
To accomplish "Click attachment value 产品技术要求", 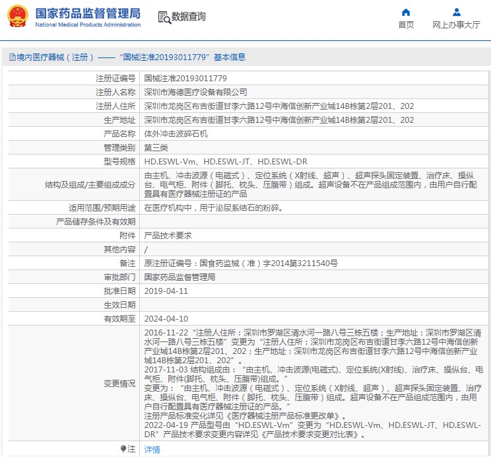I will point(168,235).
